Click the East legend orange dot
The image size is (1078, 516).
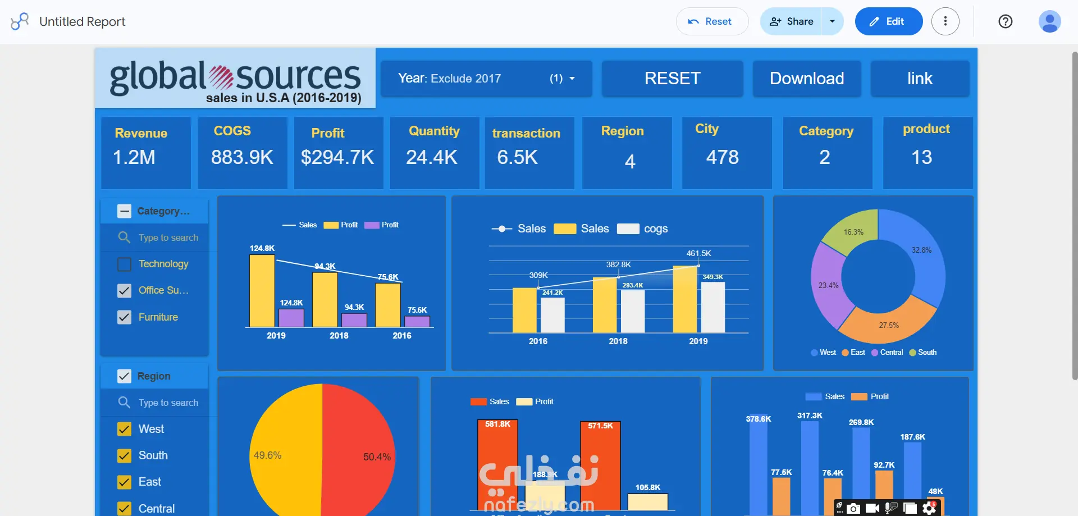tap(845, 353)
